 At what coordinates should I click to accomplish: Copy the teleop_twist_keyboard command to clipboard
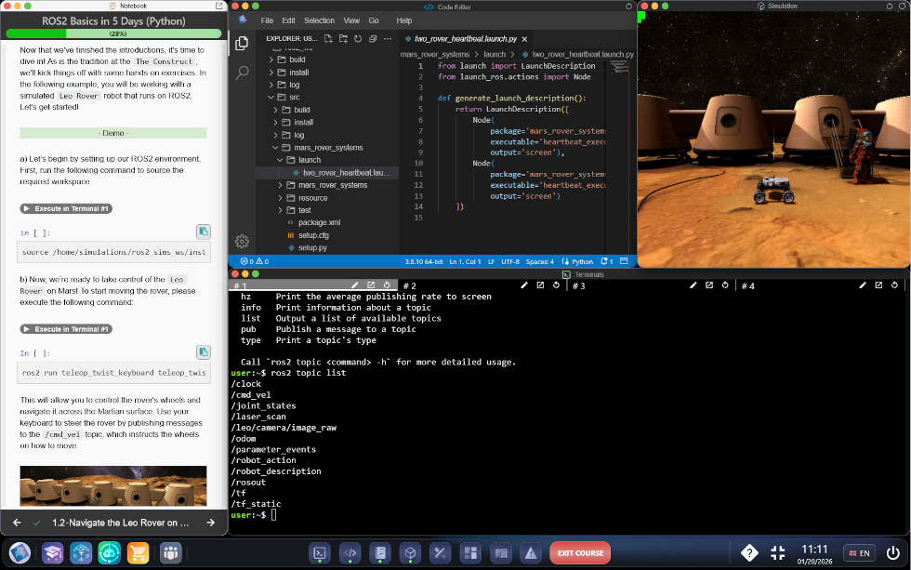coord(203,351)
